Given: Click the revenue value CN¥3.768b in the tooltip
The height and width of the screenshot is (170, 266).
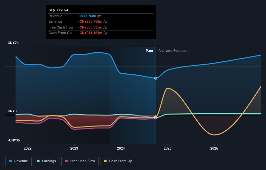Looking at the screenshot, I should 87,16.
